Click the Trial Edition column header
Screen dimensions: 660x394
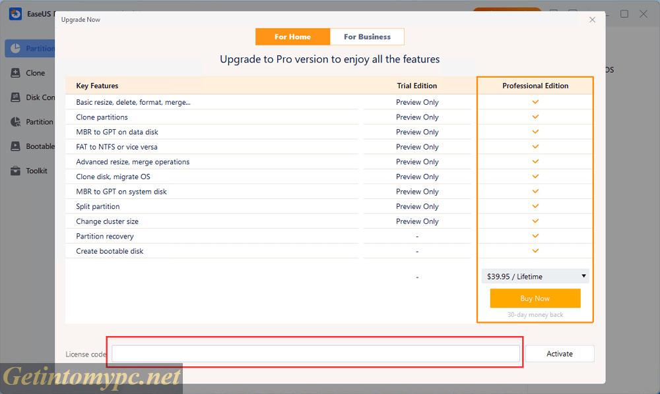(416, 86)
